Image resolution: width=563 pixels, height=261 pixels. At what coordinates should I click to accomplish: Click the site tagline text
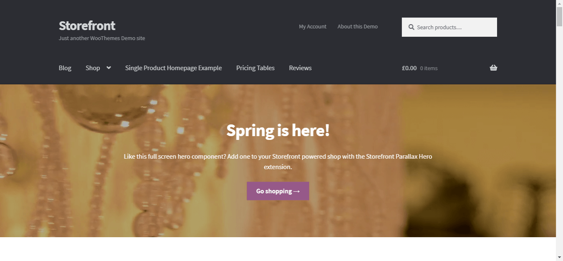pos(102,38)
